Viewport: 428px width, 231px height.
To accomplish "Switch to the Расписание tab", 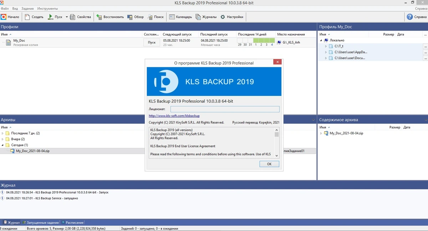I will click(x=73, y=222).
